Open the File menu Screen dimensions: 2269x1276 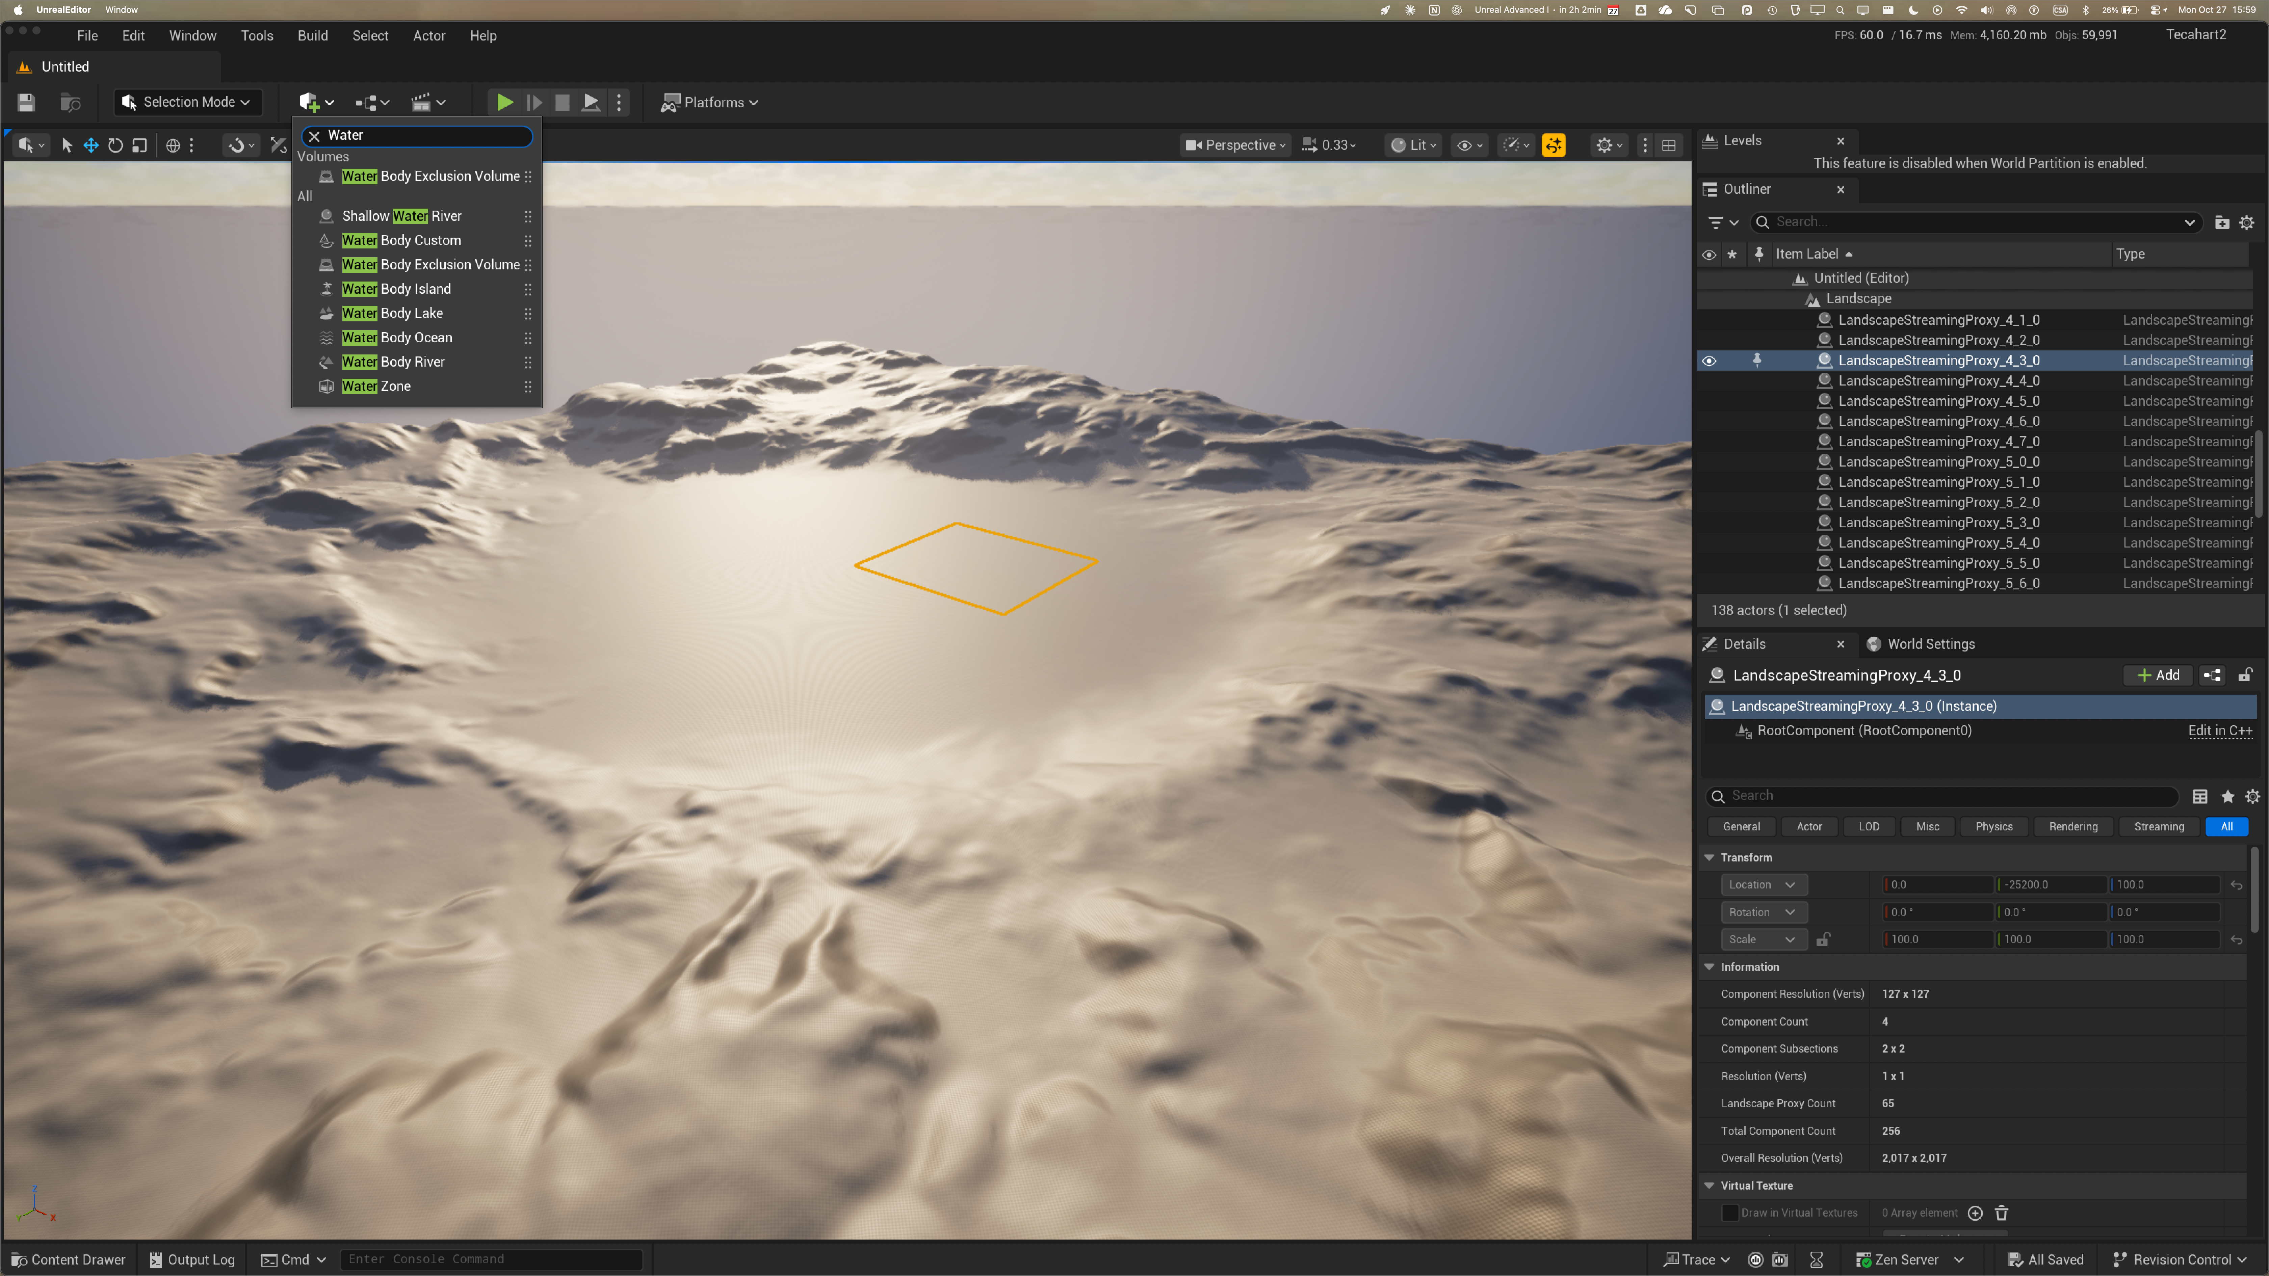pyautogui.click(x=87, y=36)
